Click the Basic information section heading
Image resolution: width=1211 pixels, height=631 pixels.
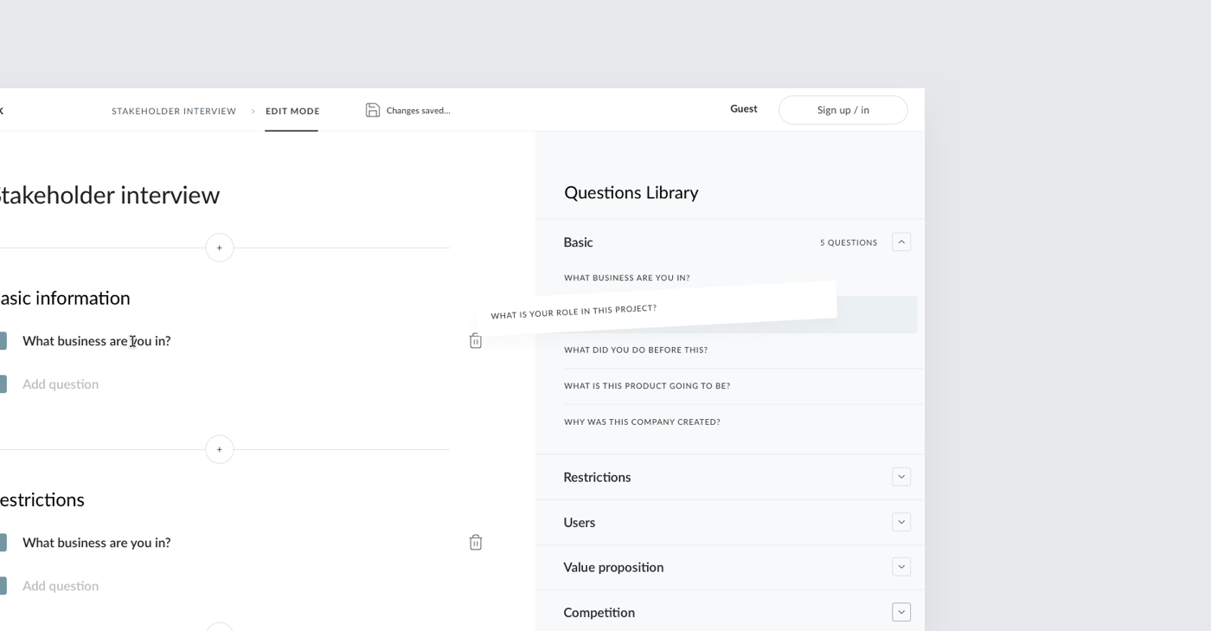coord(65,298)
